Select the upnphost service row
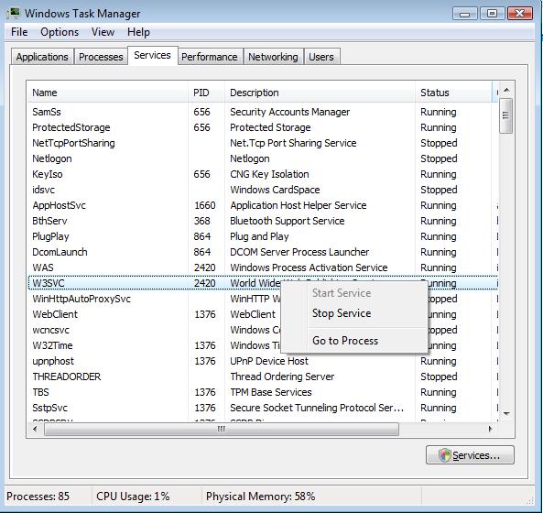543x513 pixels. click(x=262, y=361)
